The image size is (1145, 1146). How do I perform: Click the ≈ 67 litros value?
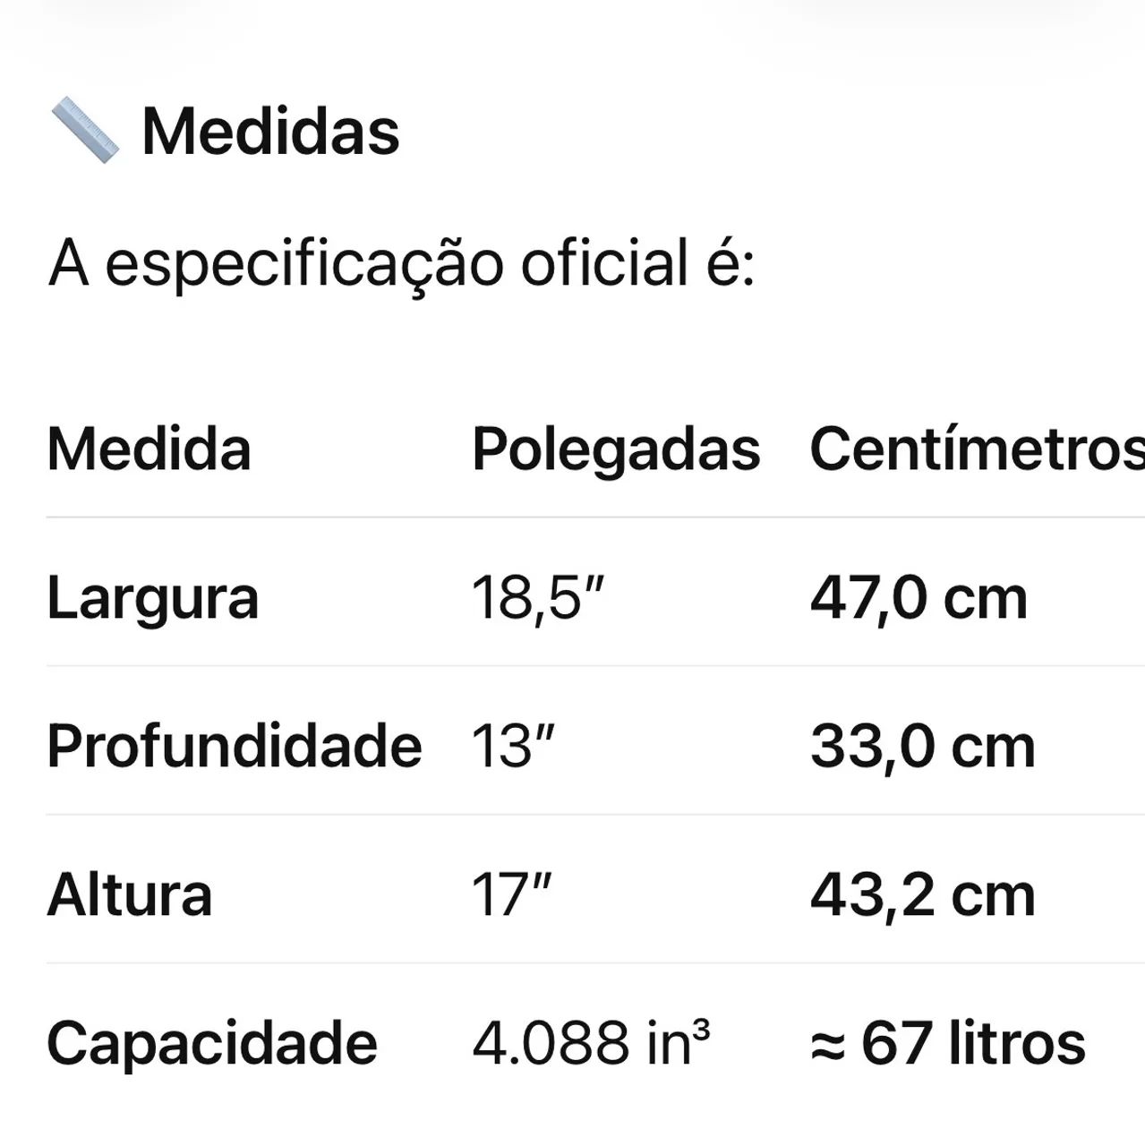tap(947, 1043)
